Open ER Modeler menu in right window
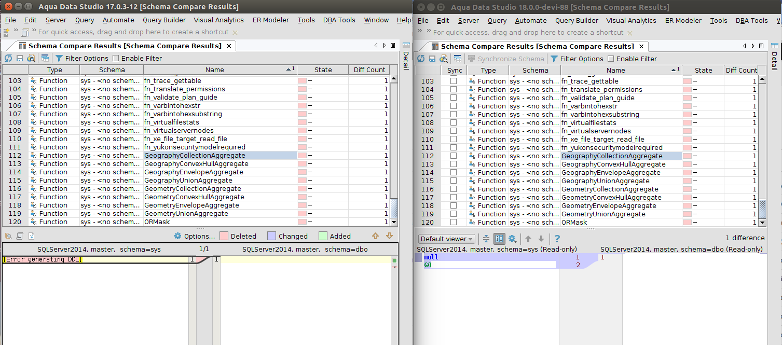782x345 pixels. point(683,20)
